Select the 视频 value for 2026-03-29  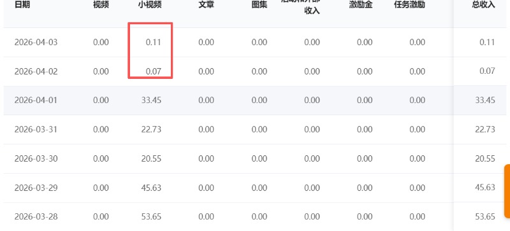coord(101,188)
